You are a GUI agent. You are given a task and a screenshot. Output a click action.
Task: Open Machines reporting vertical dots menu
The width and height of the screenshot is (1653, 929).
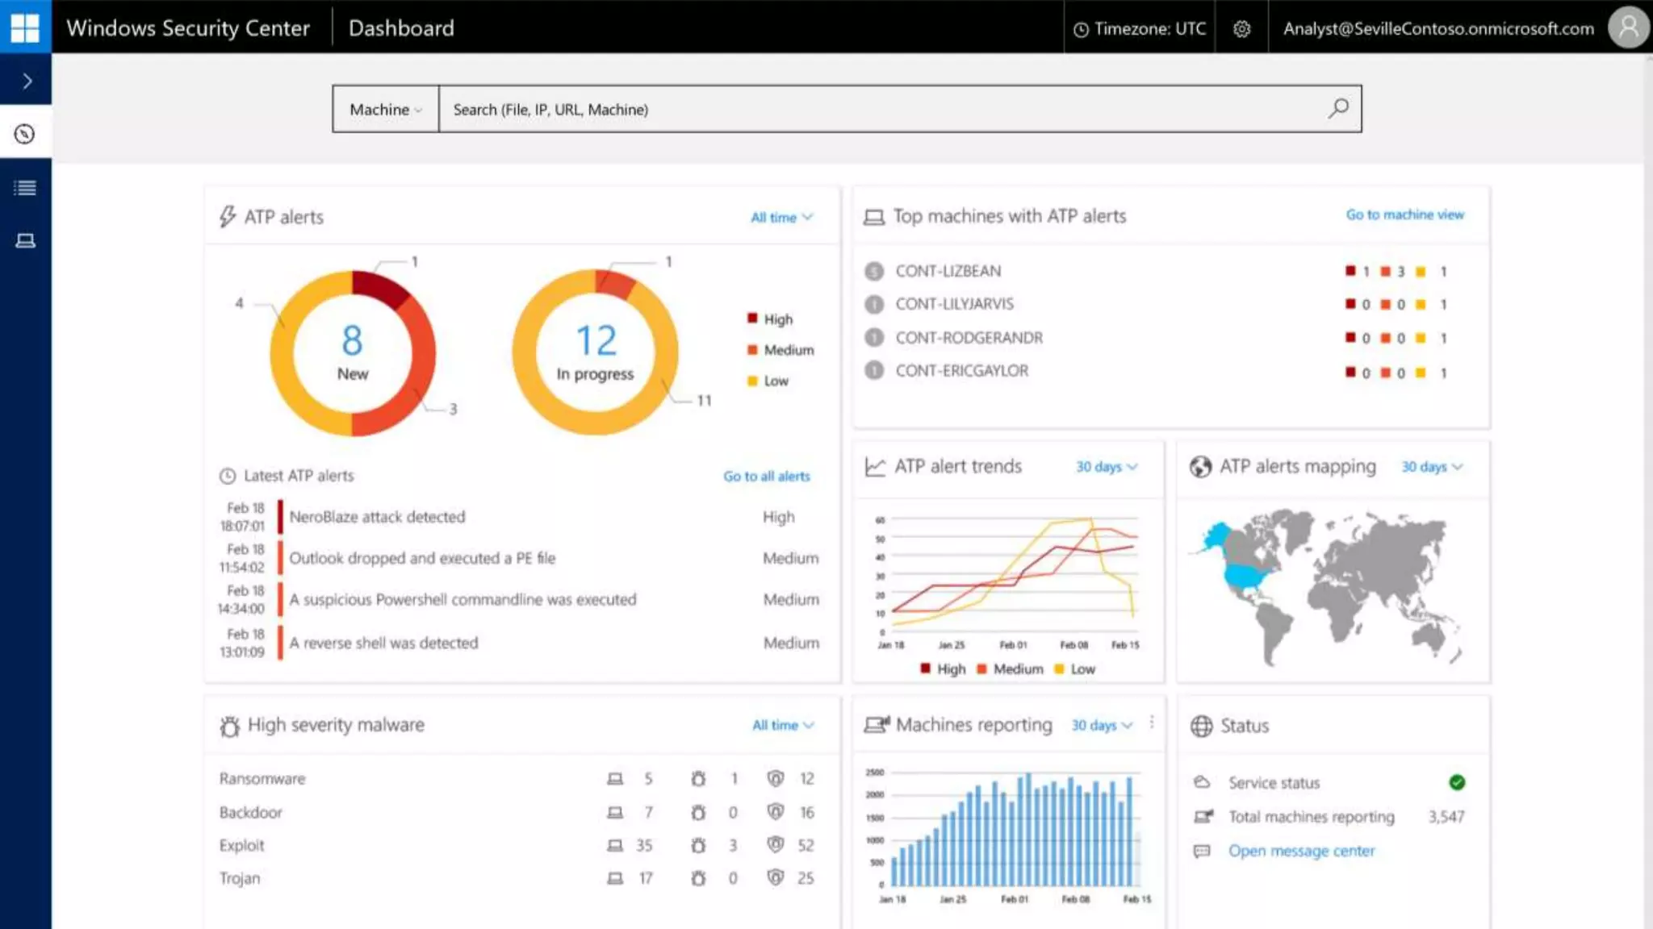pyautogui.click(x=1152, y=723)
